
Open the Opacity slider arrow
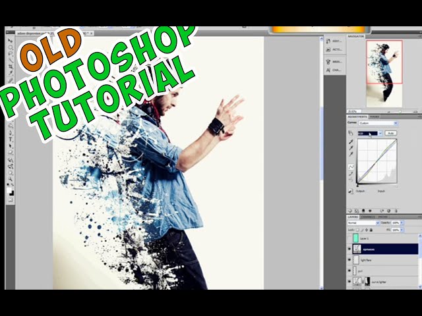pos(402,223)
